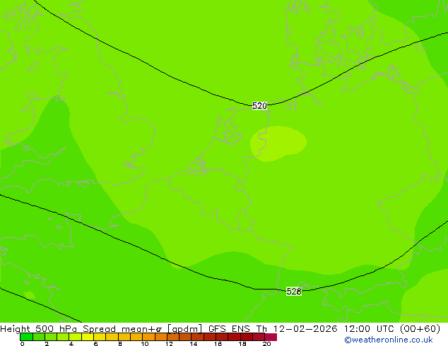448x346 pixels.
Task: Open the weatheronline.co.uk copyright link
Action: tap(389, 340)
